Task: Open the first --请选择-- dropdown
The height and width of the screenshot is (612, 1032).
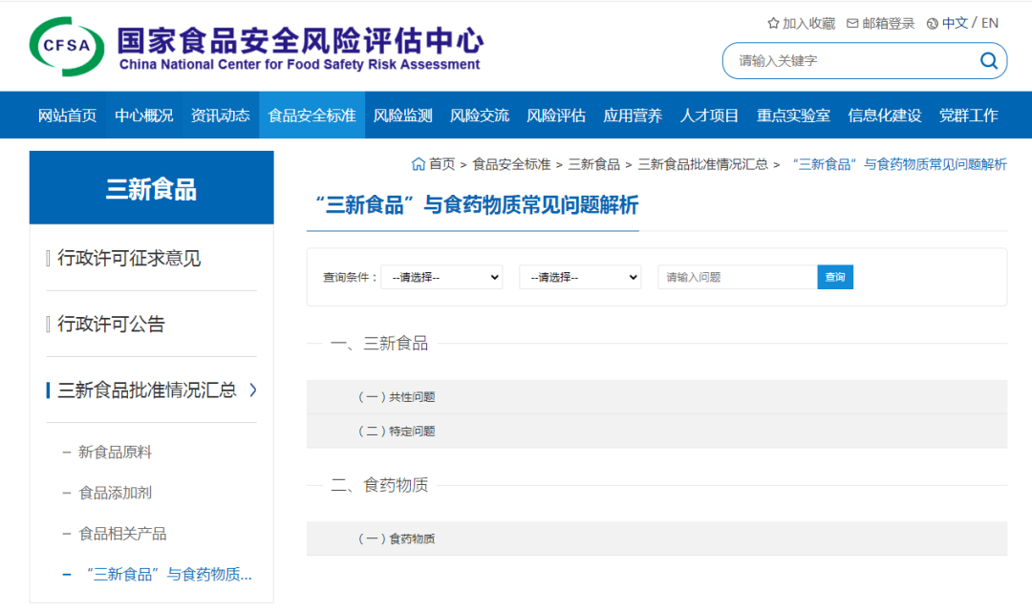Action: 441,277
